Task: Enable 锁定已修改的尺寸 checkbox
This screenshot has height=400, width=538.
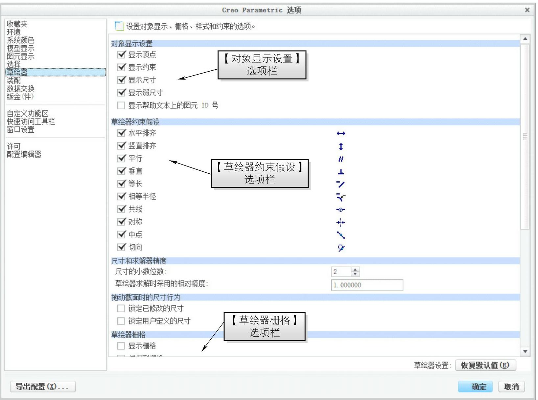Action: (x=121, y=308)
